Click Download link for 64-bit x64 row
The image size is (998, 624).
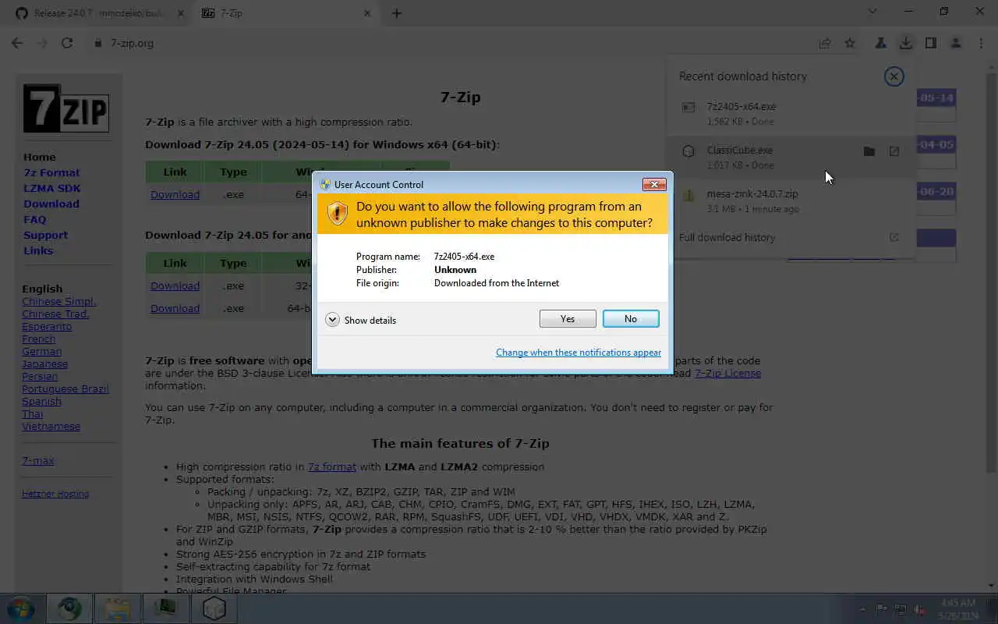tap(175, 194)
